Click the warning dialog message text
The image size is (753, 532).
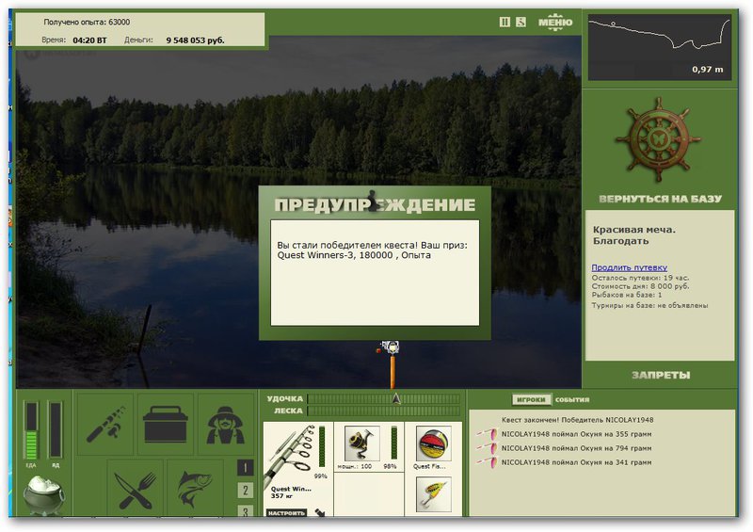(x=372, y=250)
